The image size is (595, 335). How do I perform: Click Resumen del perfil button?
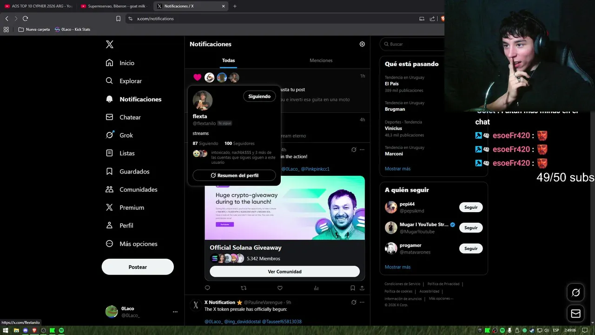point(234,175)
